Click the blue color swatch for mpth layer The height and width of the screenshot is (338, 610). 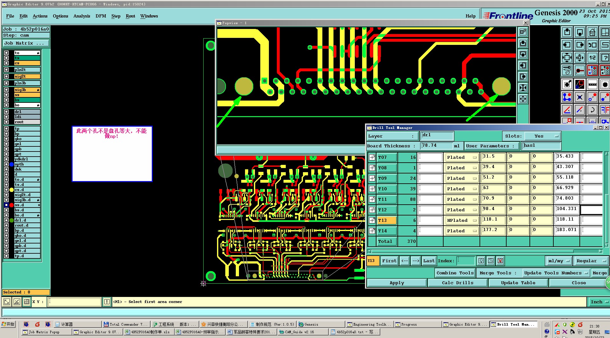[12, 164]
